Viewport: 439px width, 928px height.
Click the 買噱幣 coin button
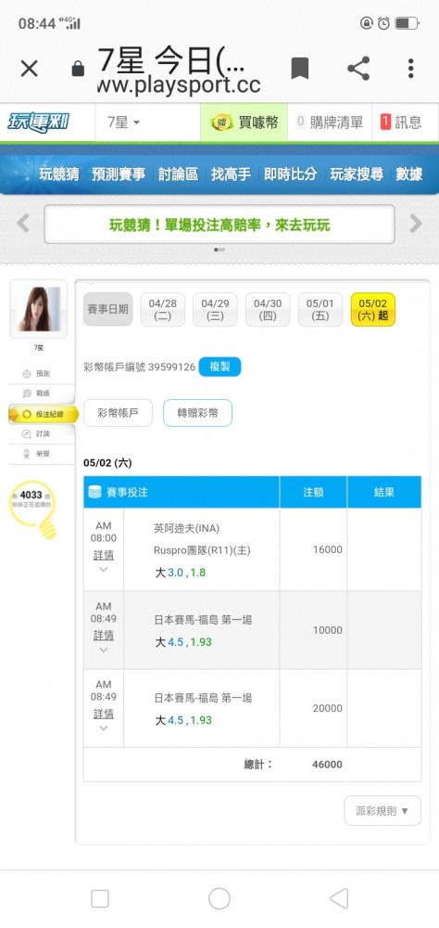(244, 122)
